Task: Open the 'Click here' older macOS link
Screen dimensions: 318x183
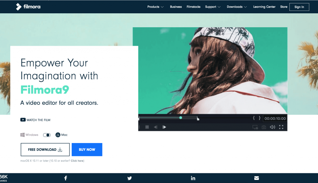Action: (77, 161)
